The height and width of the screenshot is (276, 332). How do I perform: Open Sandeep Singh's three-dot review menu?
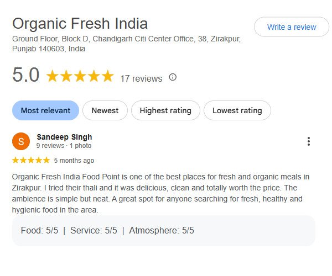308,141
